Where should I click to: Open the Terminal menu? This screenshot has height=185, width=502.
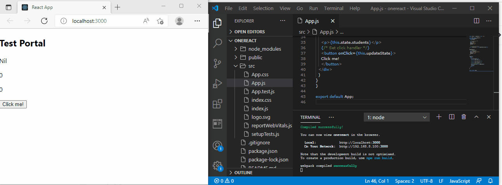coord(334,8)
